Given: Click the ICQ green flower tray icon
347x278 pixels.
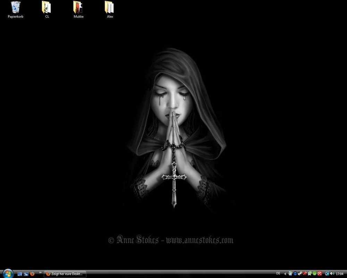Looking at the screenshot, I should click(x=314, y=274).
